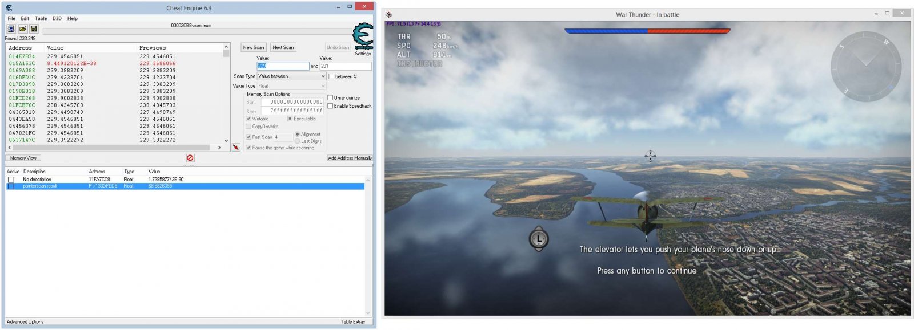Click Add Address Manually

pyautogui.click(x=350, y=158)
